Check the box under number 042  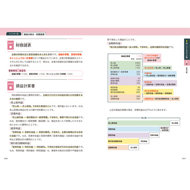click(11, 87)
